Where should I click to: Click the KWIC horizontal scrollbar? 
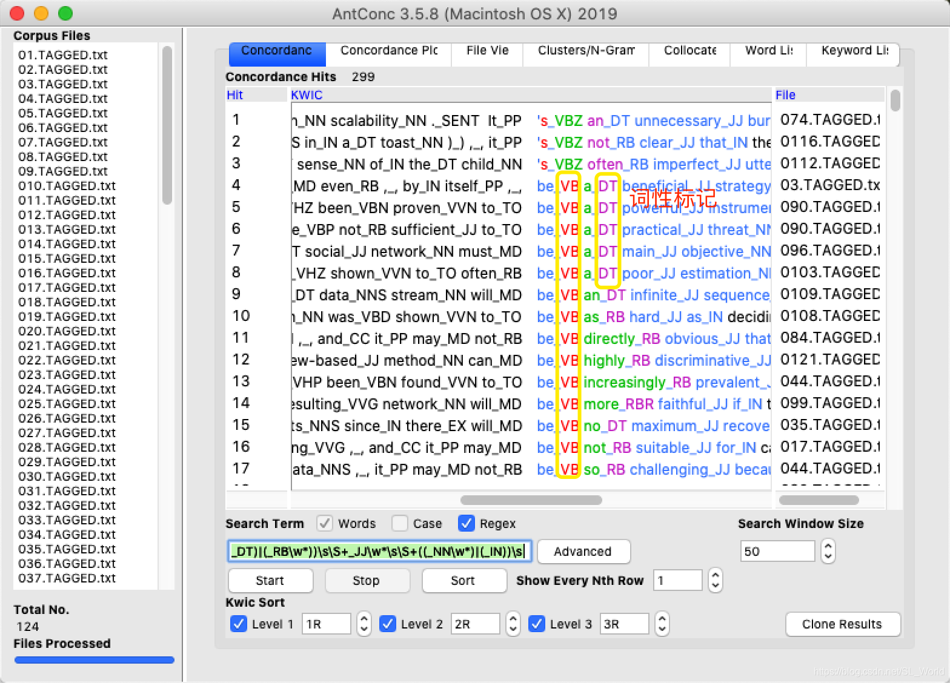[531, 500]
